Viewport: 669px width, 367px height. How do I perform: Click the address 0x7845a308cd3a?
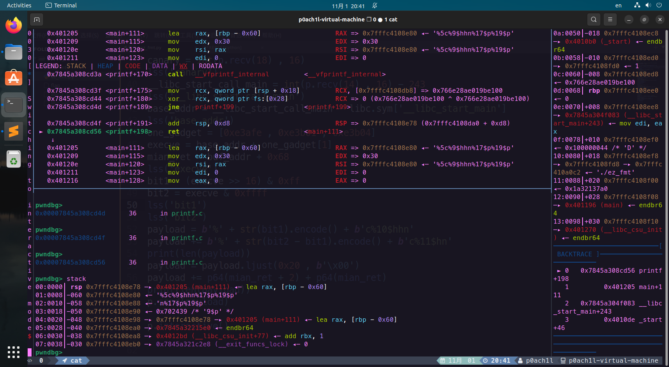pyautogui.click(x=74, y=74)
